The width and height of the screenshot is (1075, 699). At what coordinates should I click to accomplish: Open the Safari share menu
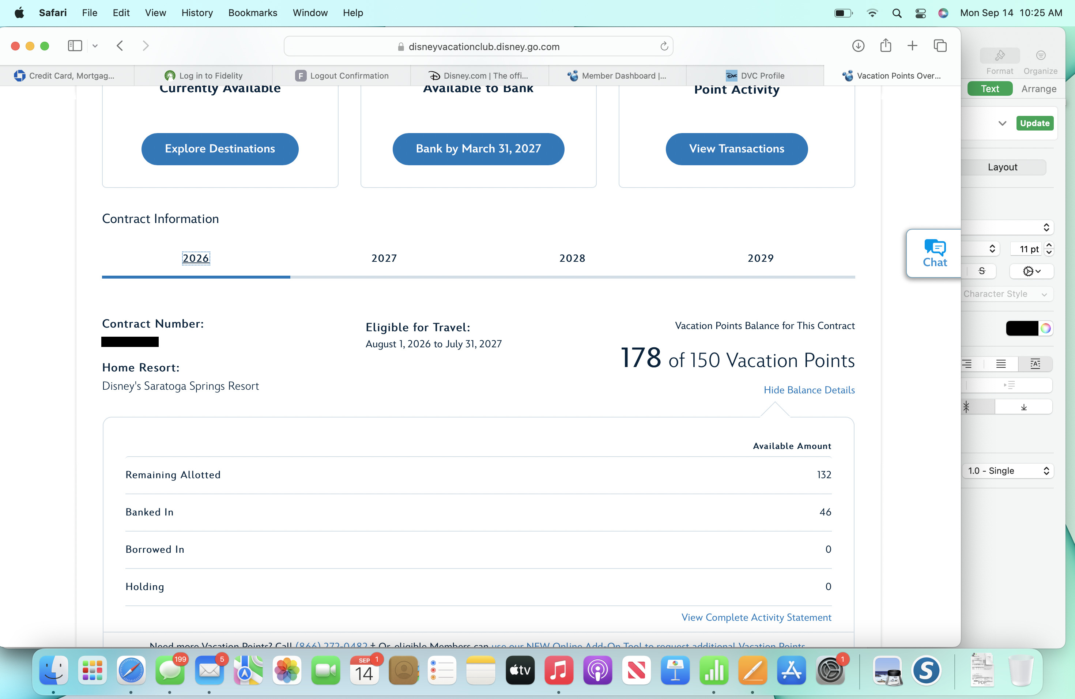point(886,45)
